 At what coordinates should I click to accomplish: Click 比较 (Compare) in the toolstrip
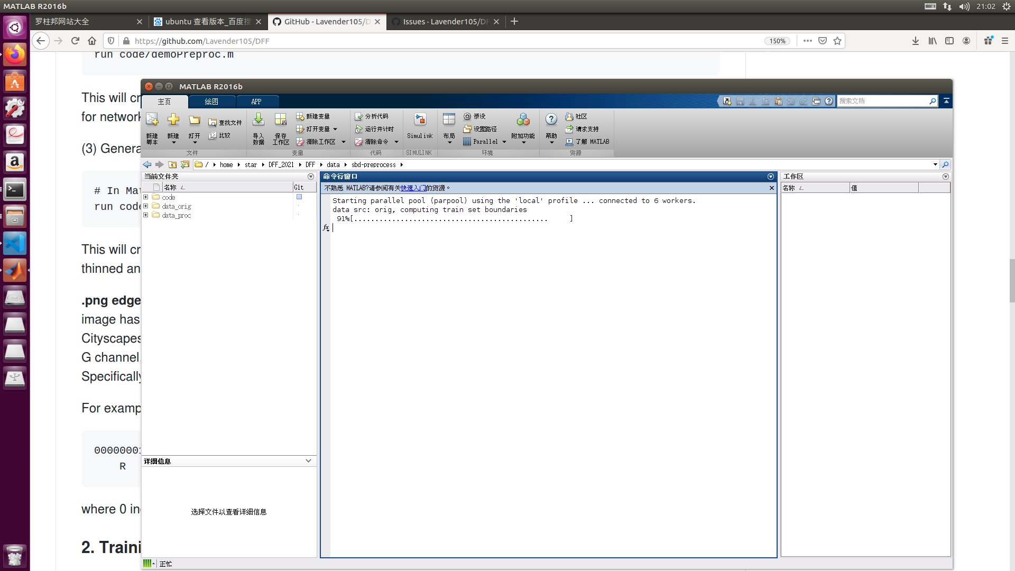coord(219,136)
